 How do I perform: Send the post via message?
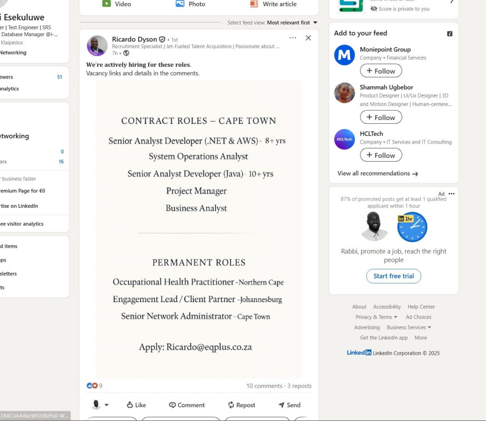[x=289, y=405]
